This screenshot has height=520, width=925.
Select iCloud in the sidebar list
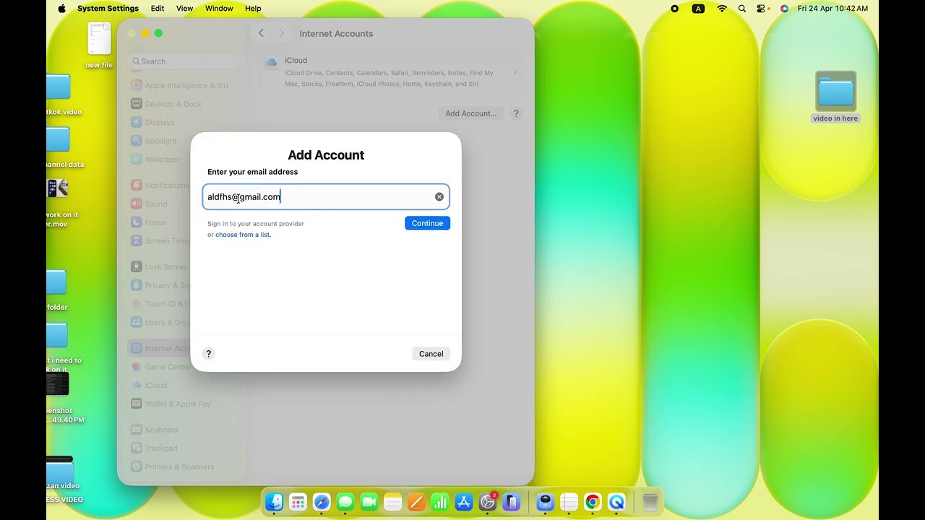[185, 385]
